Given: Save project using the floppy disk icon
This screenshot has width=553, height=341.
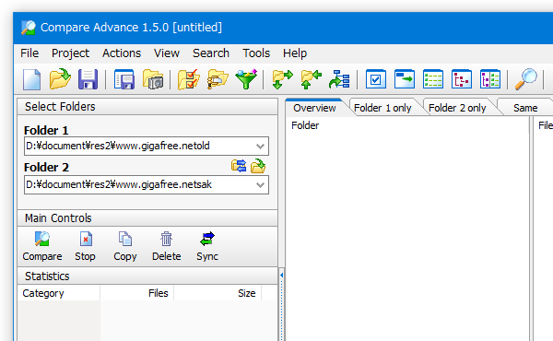Looking at the screenshot, I should [88, 79].
